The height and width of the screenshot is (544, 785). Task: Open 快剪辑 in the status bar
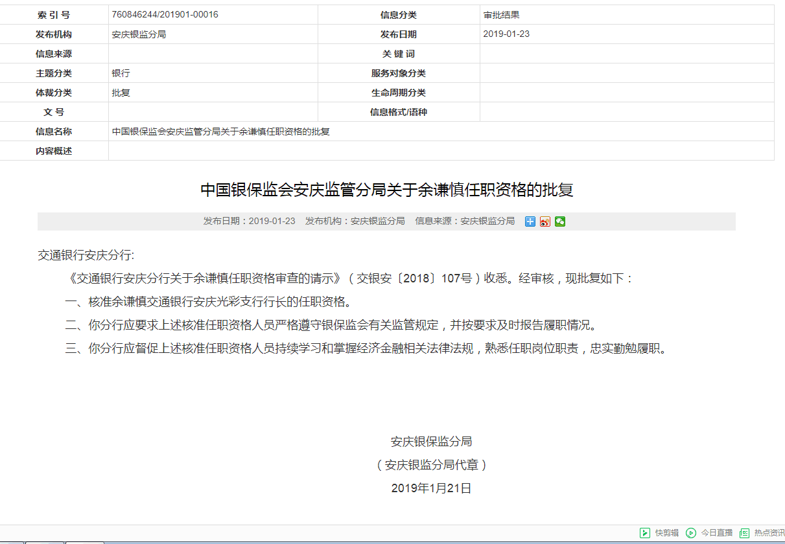pos(659,533)
